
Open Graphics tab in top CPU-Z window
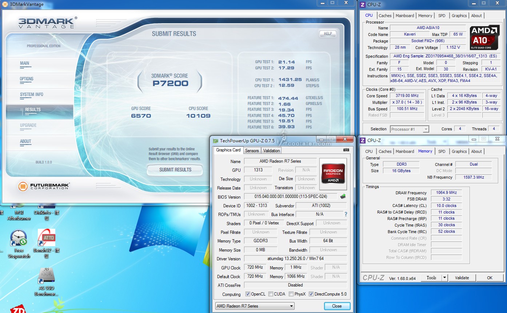(x=459, y=16)
